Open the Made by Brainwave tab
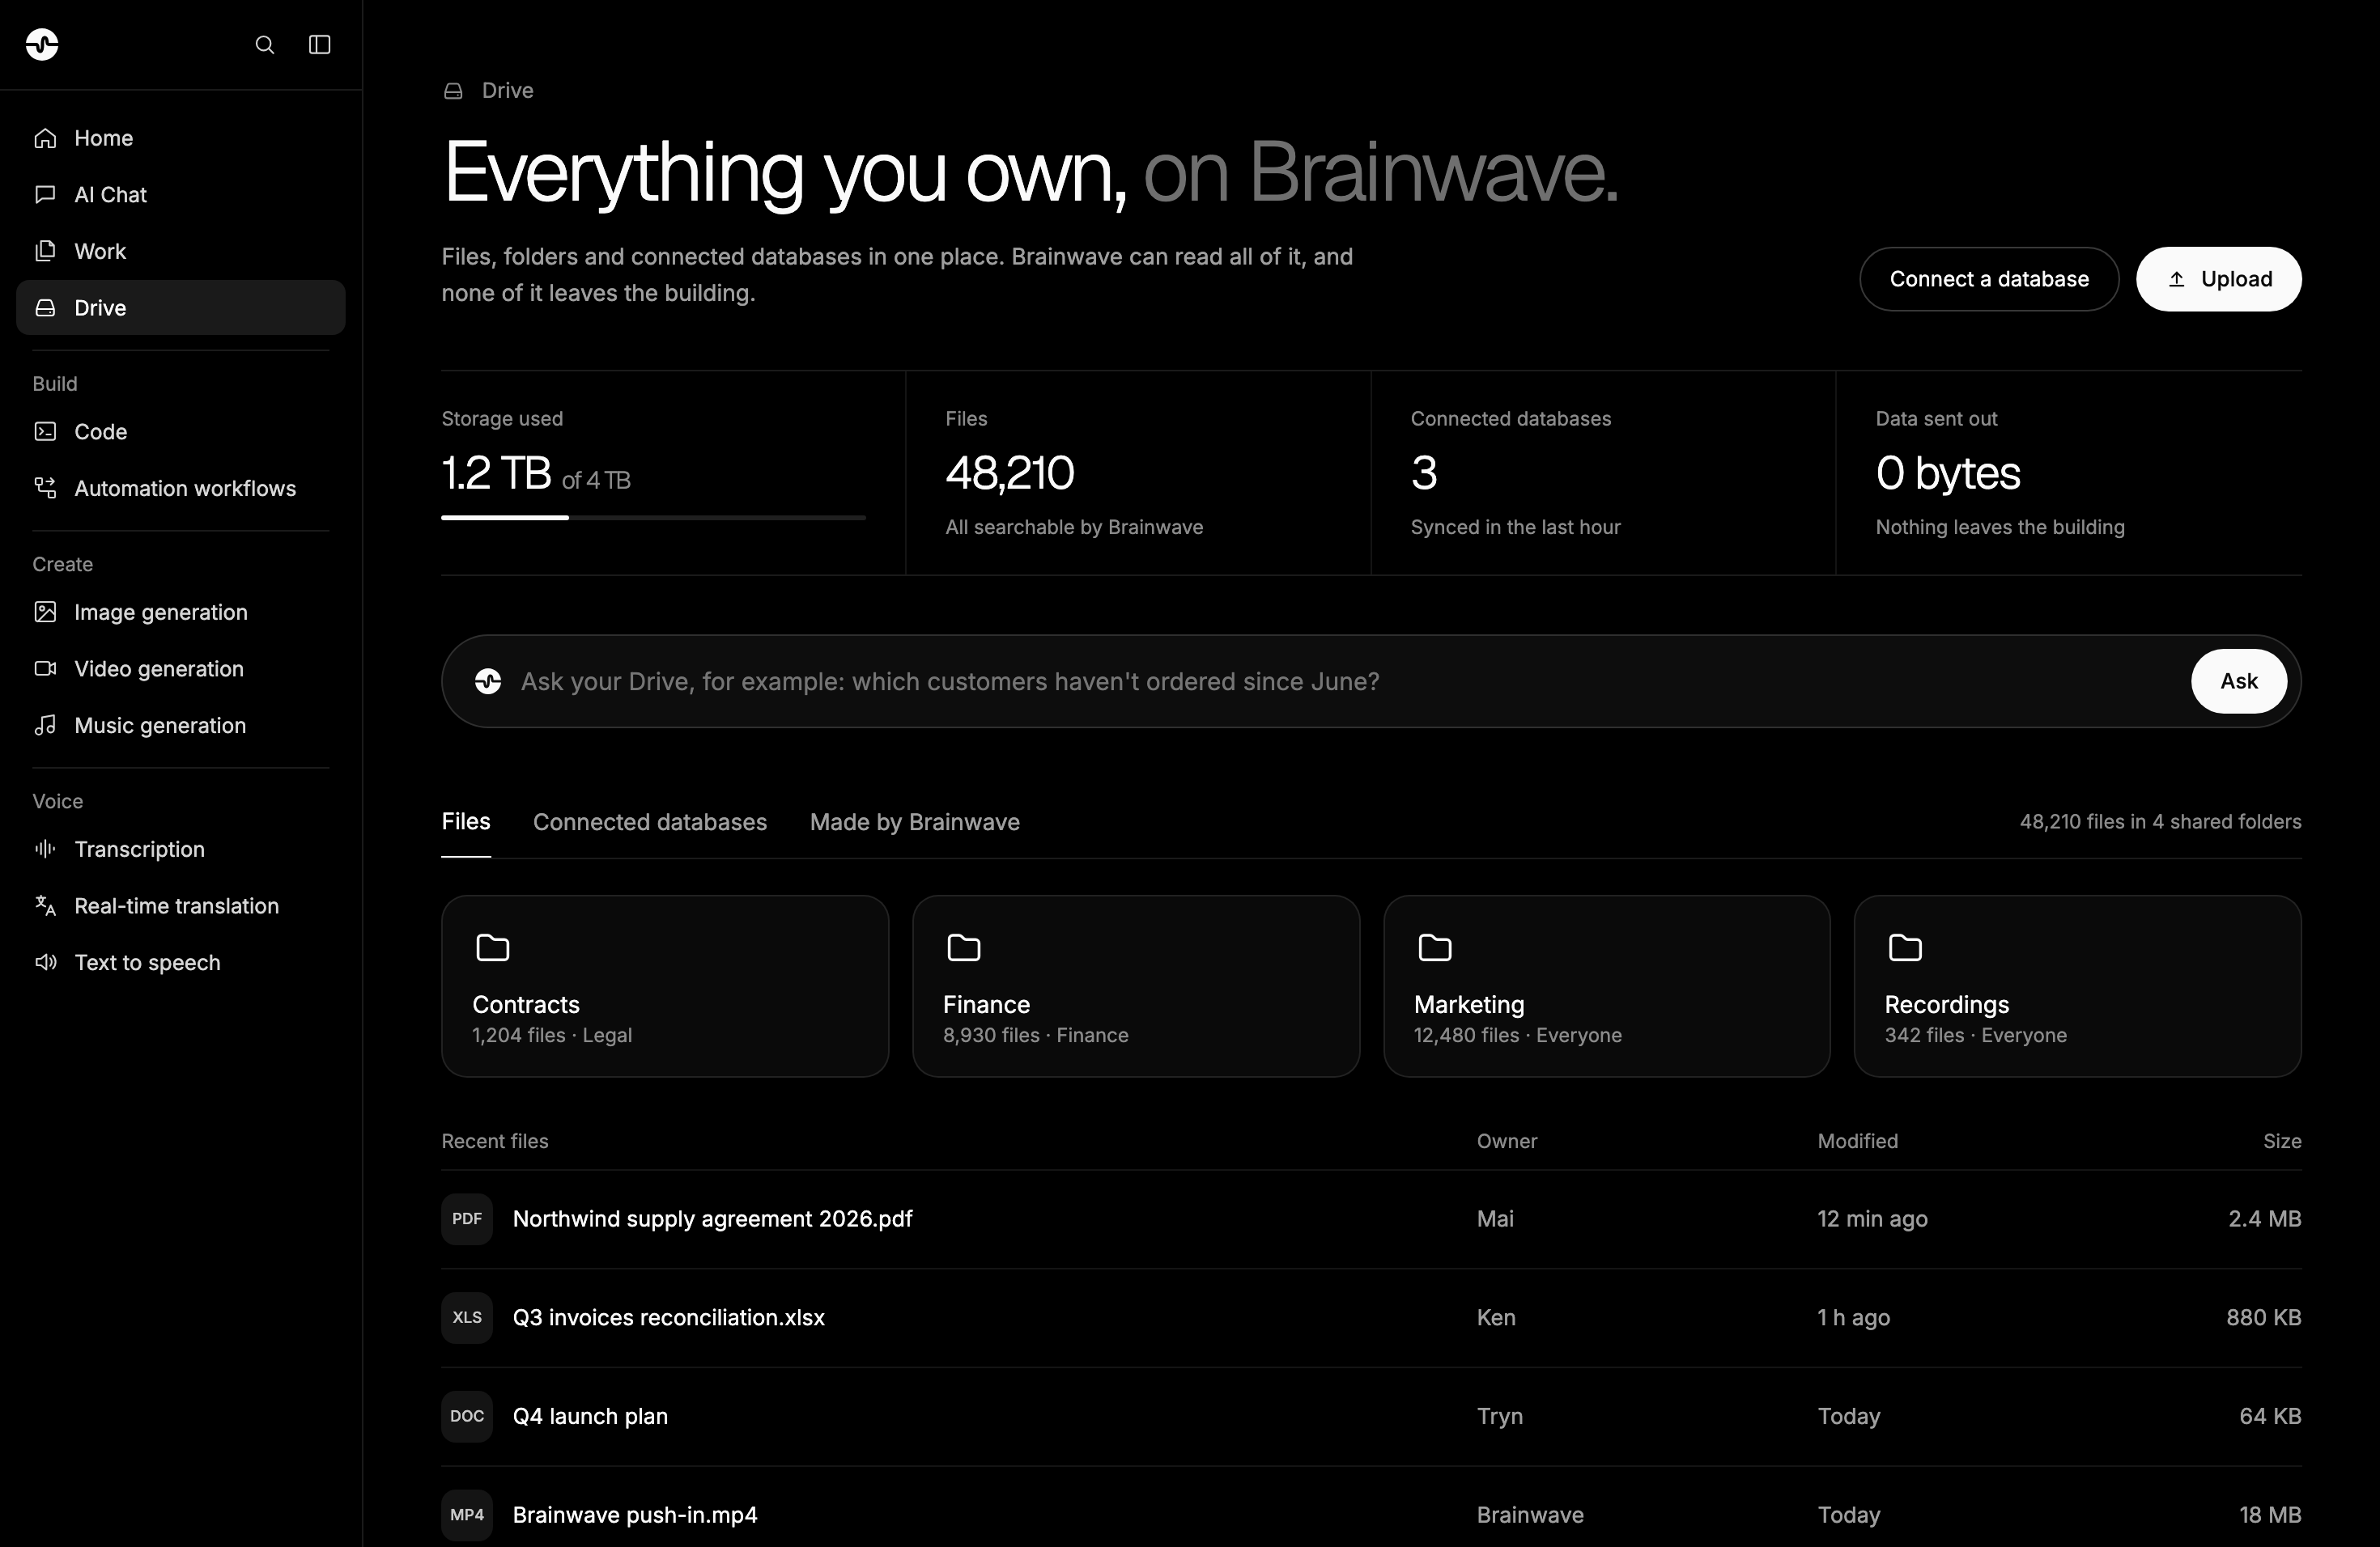This screenshot has width=2380, height=1547. click(x=915, y=821)
